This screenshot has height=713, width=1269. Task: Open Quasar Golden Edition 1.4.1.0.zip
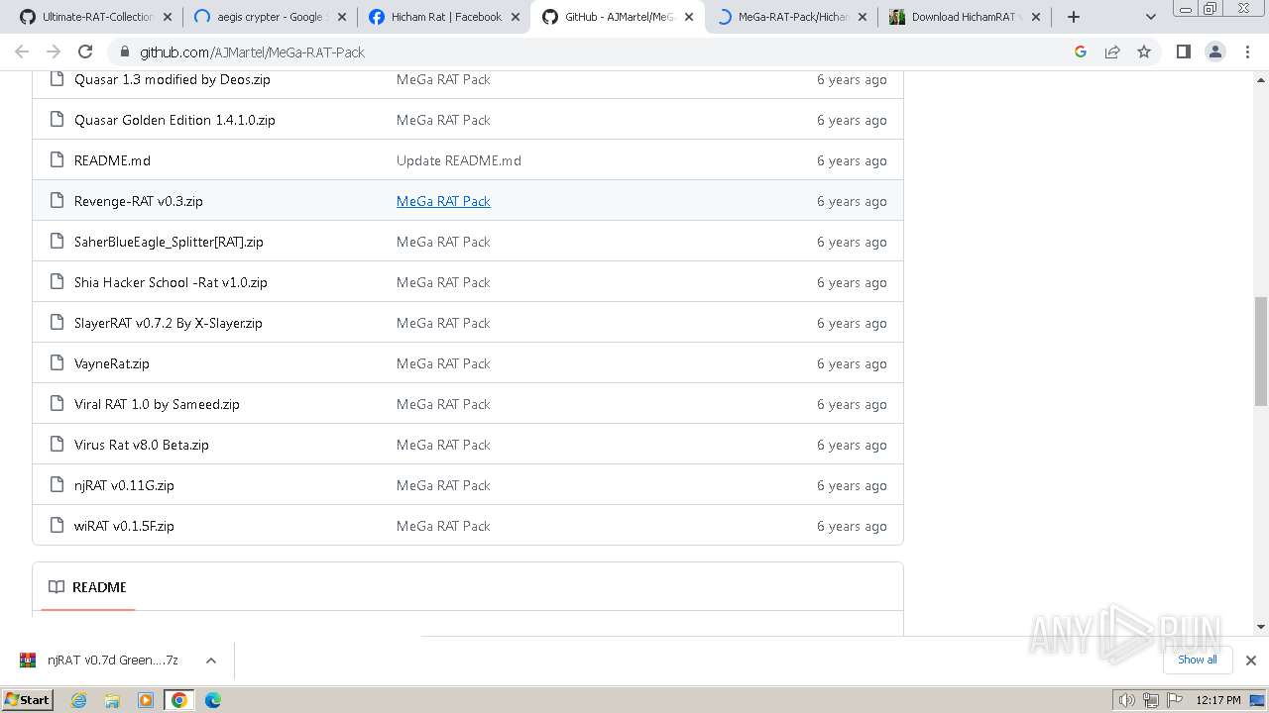coord(174,120)
